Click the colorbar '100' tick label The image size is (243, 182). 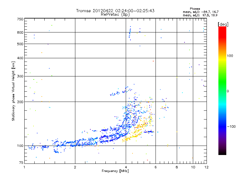point(230,56)
